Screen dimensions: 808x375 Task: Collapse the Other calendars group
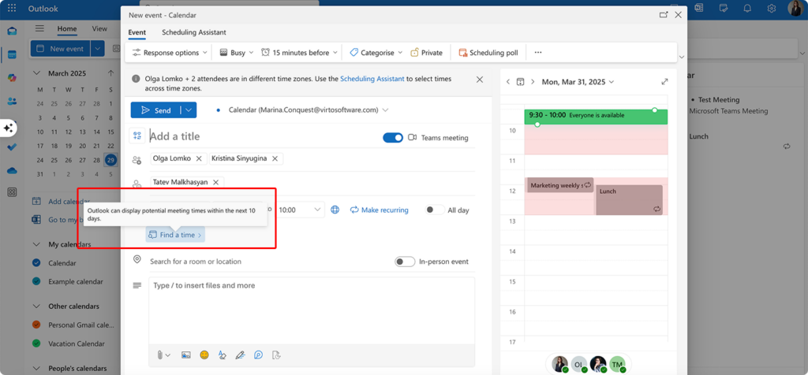click(x=36, y=306)
